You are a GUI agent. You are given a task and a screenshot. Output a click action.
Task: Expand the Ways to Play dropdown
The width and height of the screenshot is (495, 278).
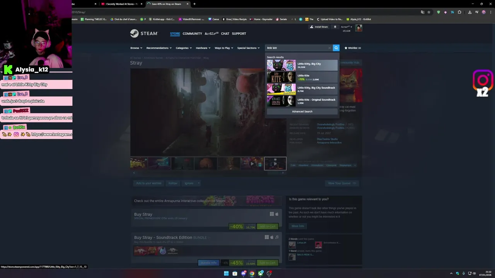[x=224, y=48]
